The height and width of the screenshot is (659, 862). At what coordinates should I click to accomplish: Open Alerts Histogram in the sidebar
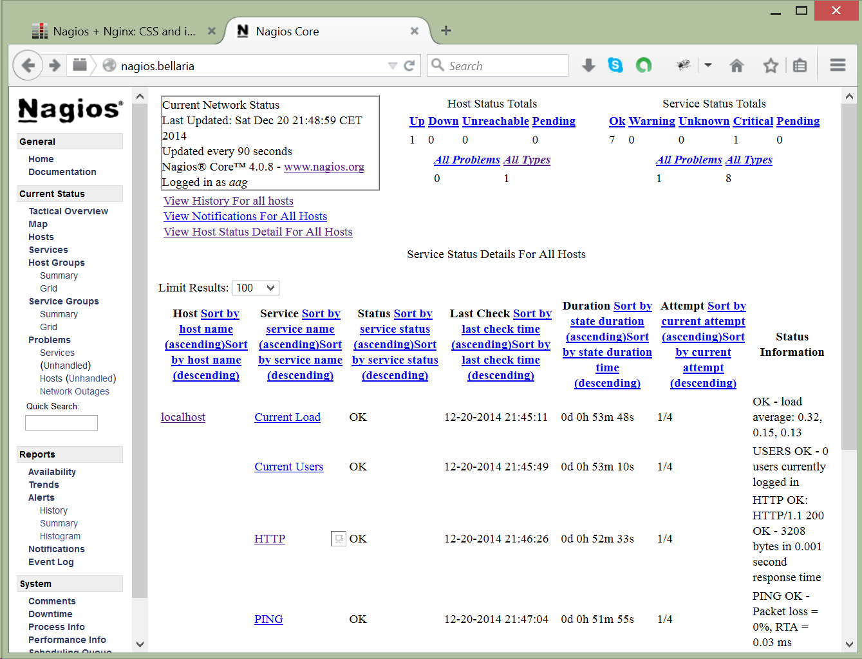coord(61,536)
